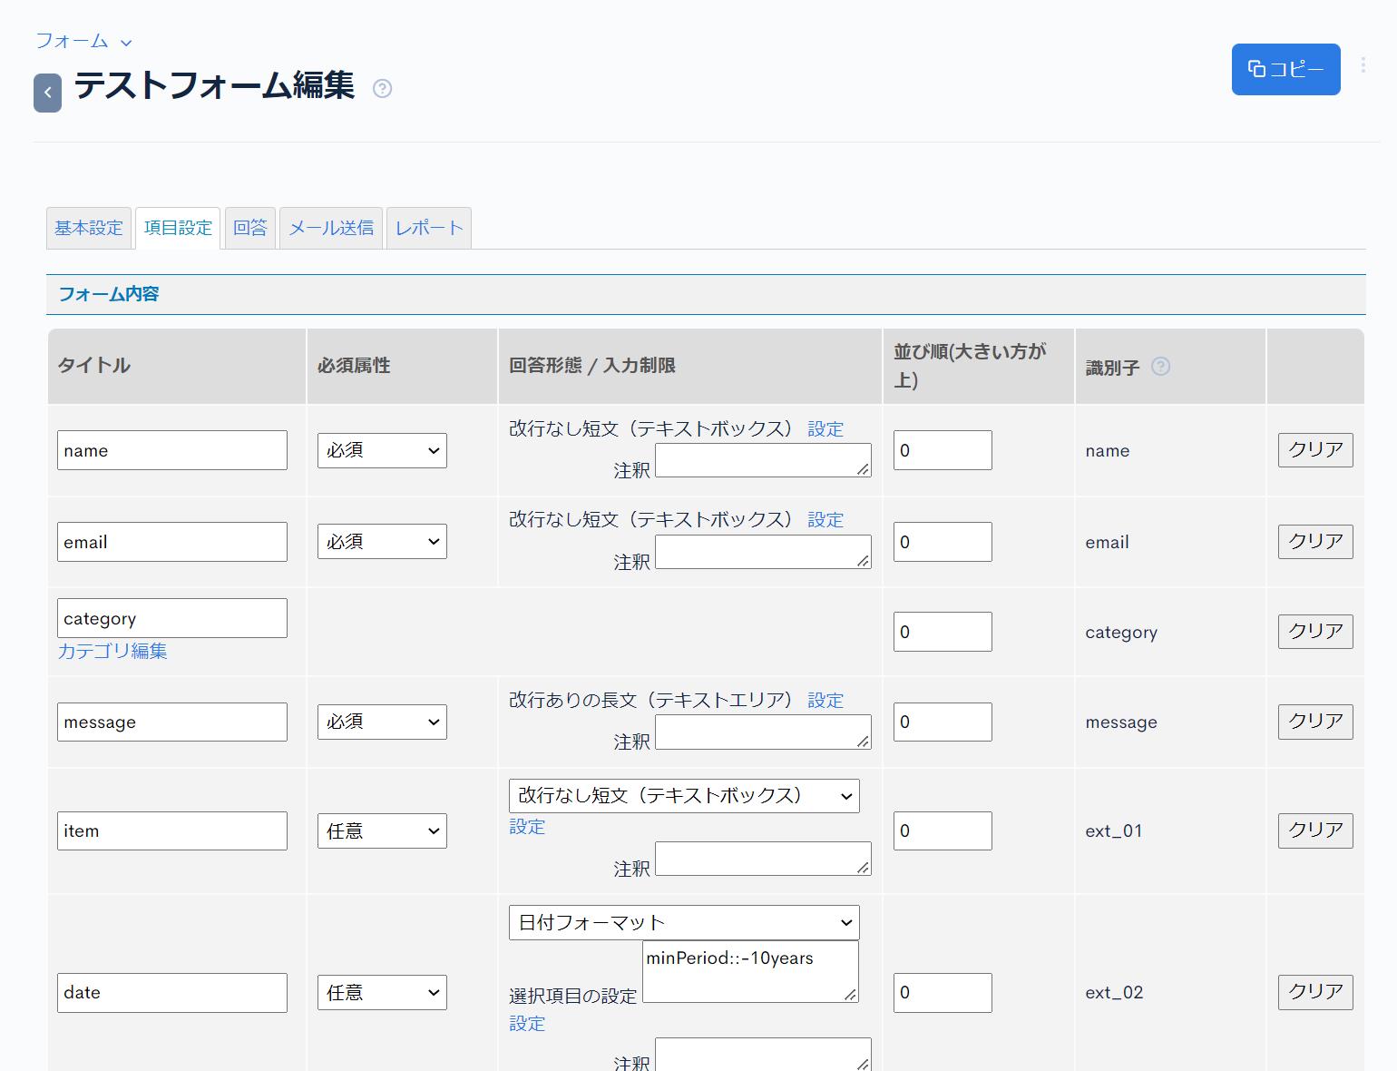
Task: Select the レポート tab
Action: click(428, 228)
